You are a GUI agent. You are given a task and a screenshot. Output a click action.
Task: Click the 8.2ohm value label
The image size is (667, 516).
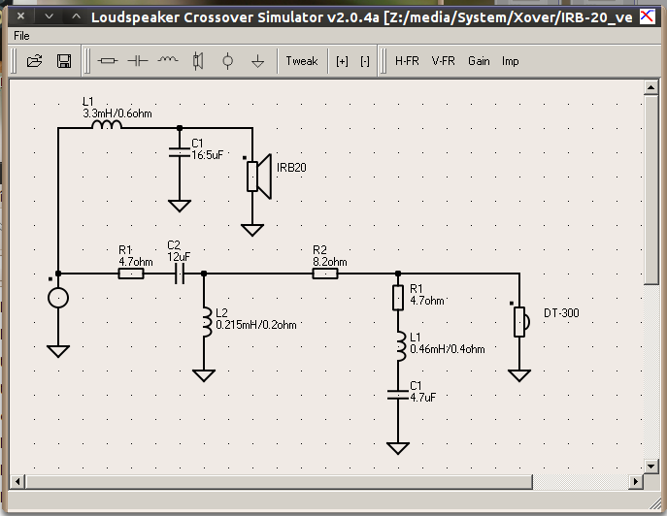click(330, 262)
